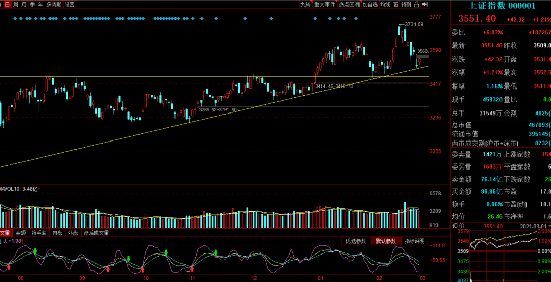551x282 pixels.
Task: Click the KDJ J: +1.98 value label
Action: click(12, 241)
